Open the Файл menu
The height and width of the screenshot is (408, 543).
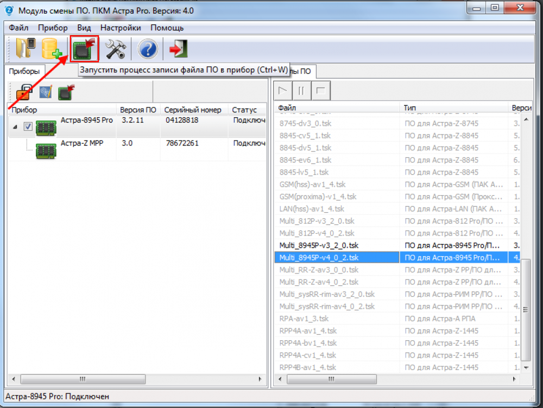[x=18, y=28]
